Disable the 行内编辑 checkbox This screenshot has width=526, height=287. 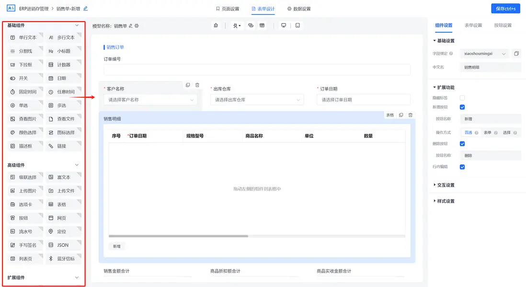pyautogui.click(x=462, y=167)
